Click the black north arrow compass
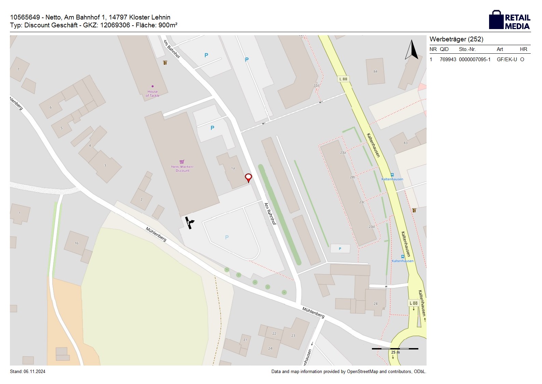 coord(412,50)
